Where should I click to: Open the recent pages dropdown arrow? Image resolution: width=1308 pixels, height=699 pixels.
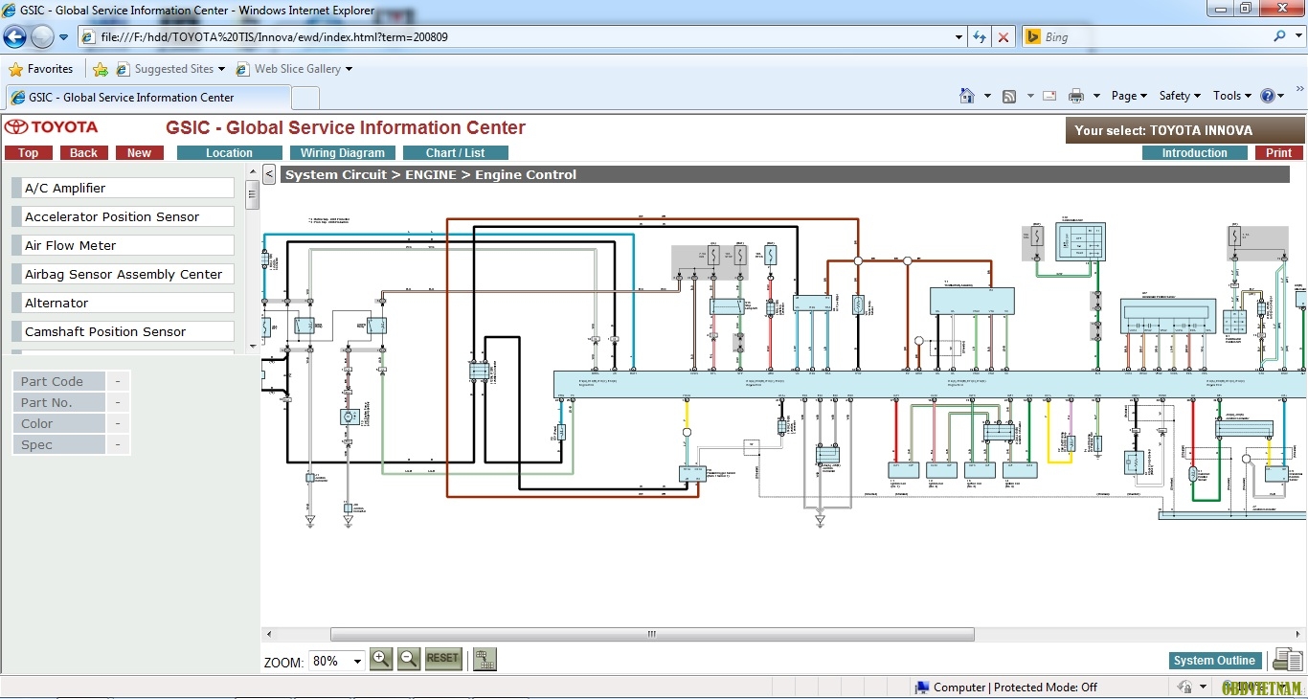click(x=64, y=37)
